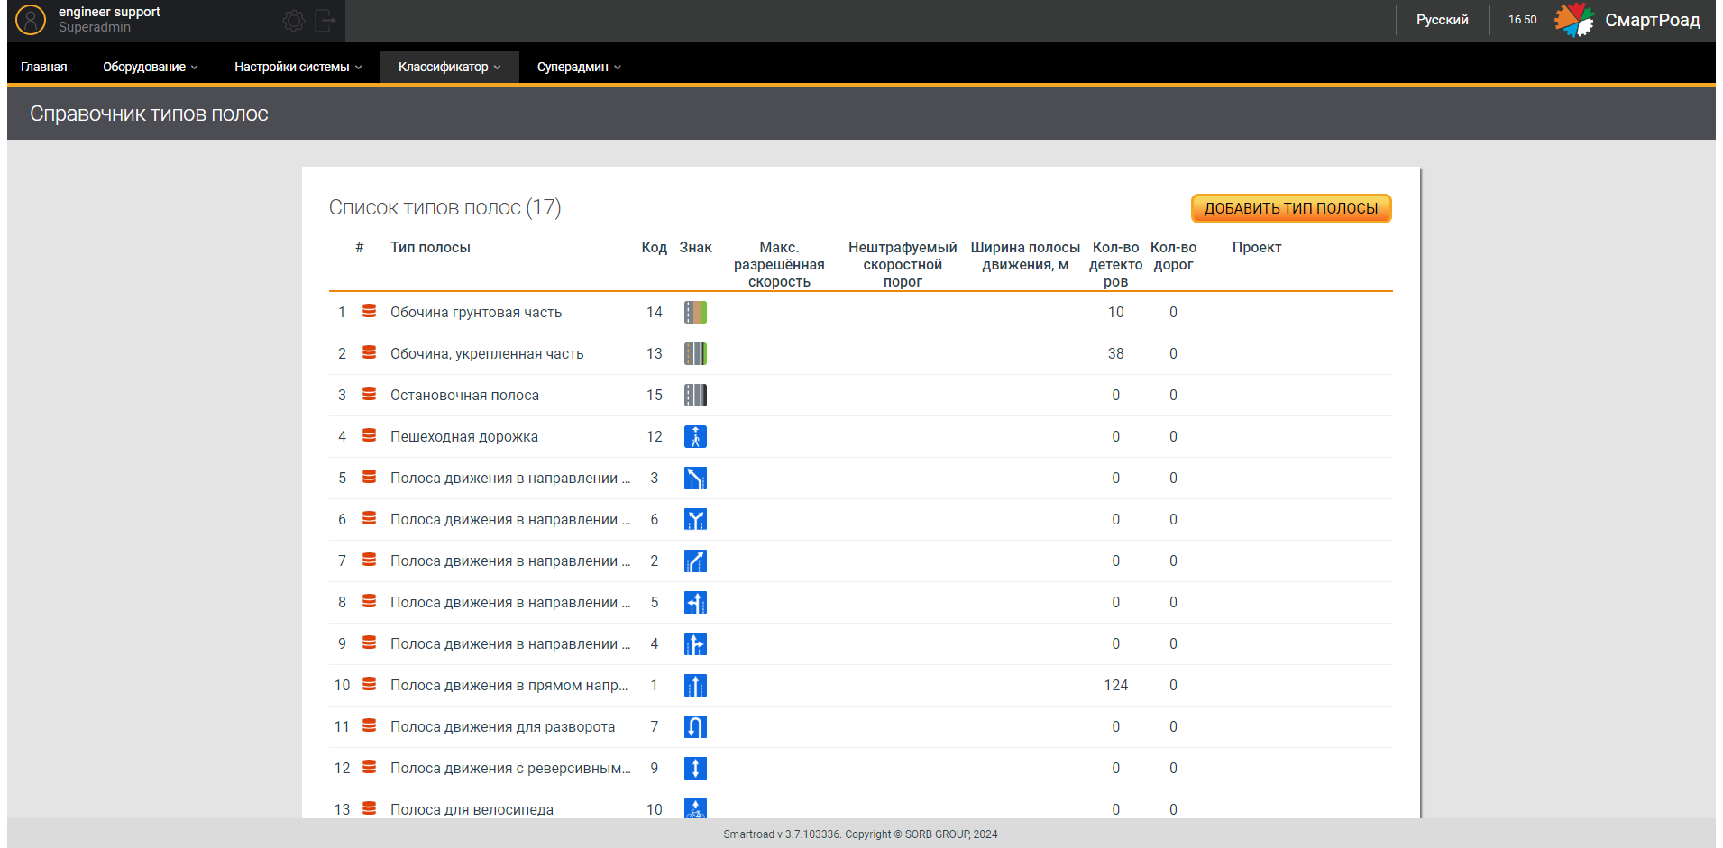Screen dimensions: 1723x848
Task: Click the reversible lane sign icon, code 9
Action: [x=695, y=768]
